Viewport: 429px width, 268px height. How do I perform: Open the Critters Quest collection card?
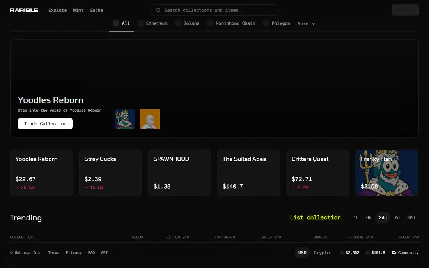318,173
